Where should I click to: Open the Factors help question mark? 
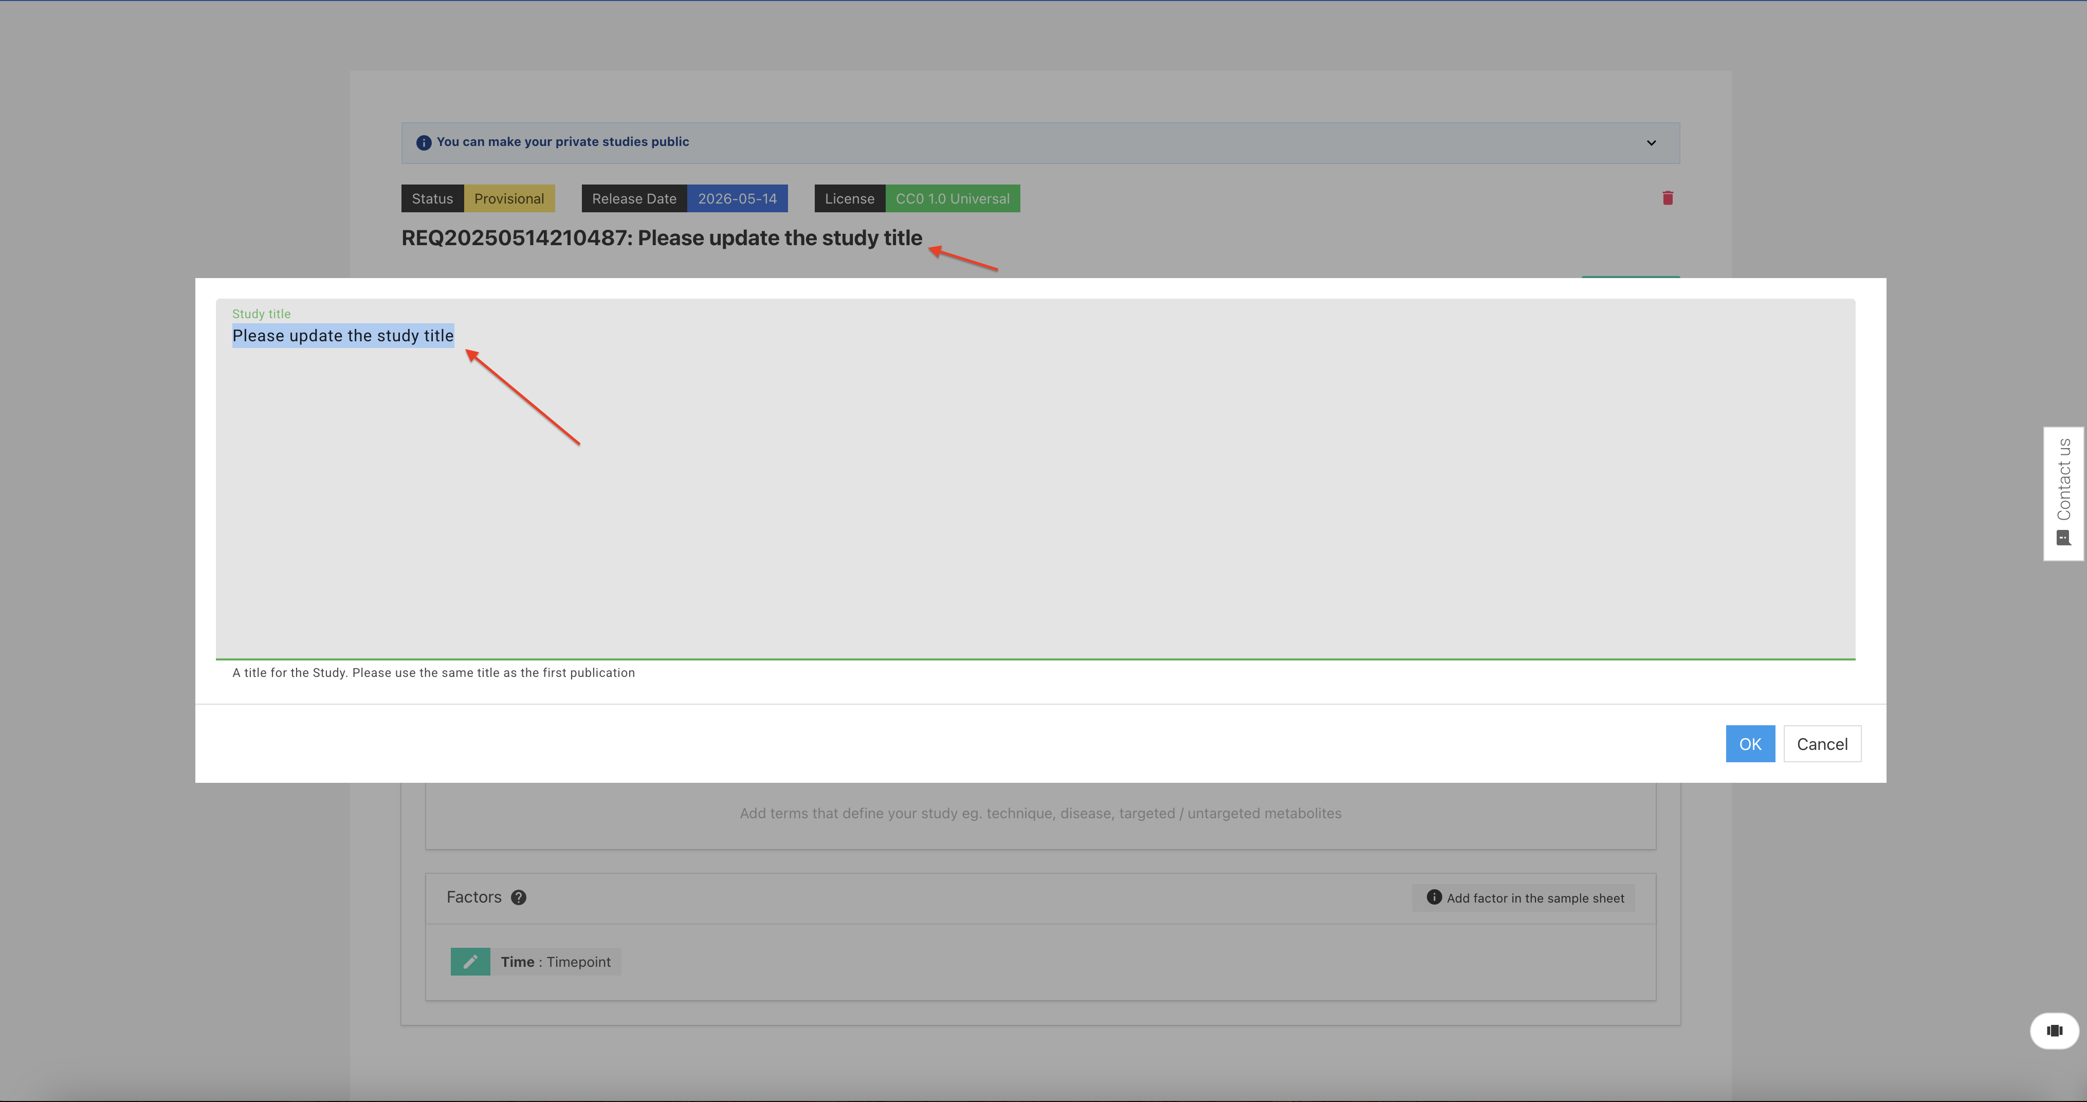coord(519,898)
